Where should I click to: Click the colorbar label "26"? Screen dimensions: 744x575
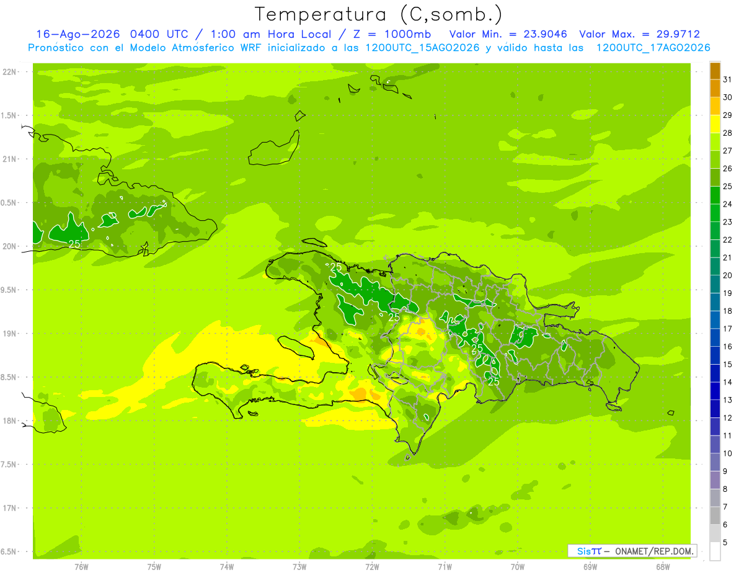(x=728, y=169)
